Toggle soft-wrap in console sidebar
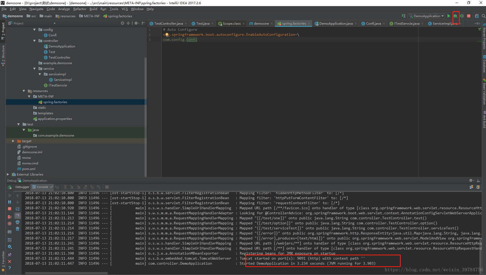The image size is (486, 275). point(18,209)
